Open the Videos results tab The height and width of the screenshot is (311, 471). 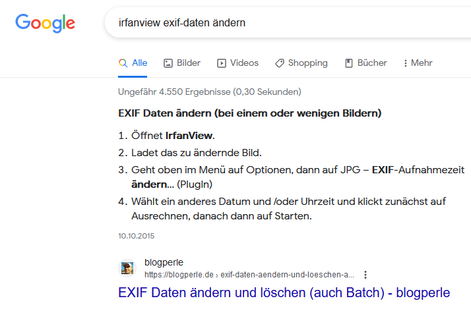[237, 63]
